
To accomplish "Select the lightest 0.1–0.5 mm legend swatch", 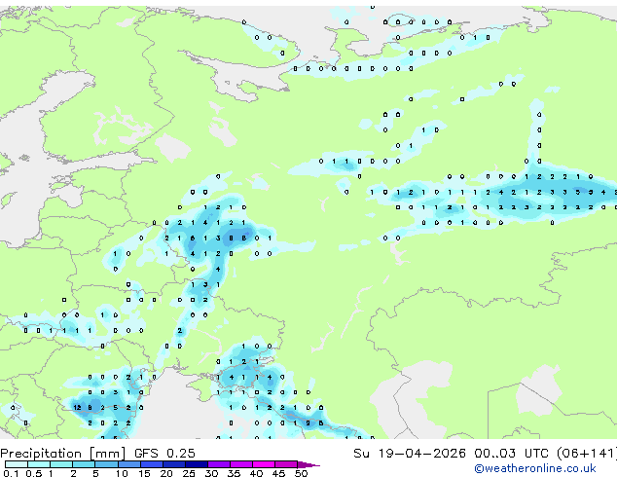I will click(x=17, y=464).
